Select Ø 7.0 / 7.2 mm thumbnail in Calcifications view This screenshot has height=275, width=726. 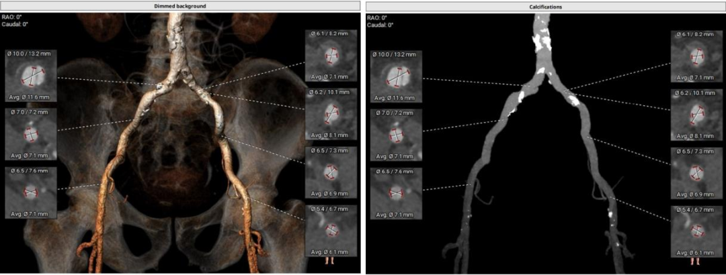click(x=397, y=134)
